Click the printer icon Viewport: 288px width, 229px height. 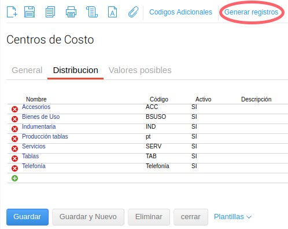point(71,12)
